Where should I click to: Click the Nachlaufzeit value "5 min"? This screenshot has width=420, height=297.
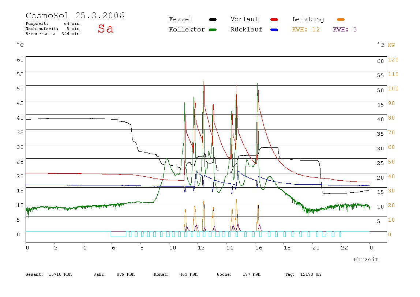click(x=73, y=29)
